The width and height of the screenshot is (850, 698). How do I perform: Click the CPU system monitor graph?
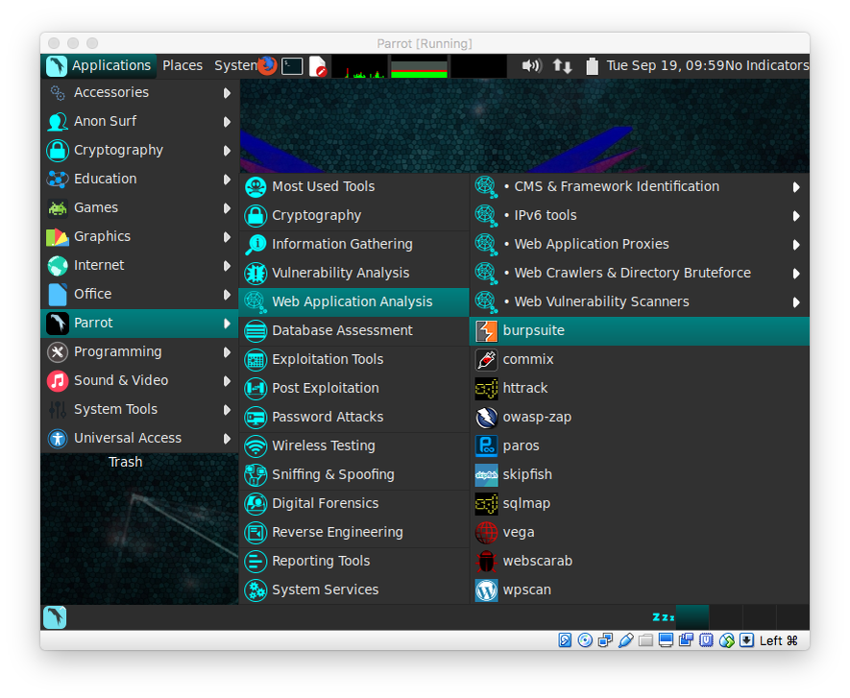359,66
